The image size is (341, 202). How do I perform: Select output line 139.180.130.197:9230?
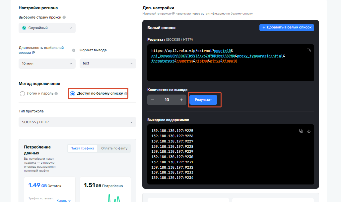pos(172,157)
